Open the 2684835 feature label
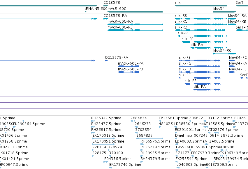248x169 pixels. point(144,136)
